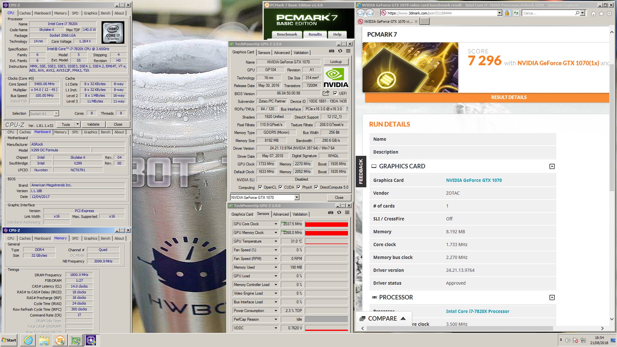Toggle the OpenCL checkbox in GPU-Z
The width and height of the screenshot is (617, 347).
[x=260, y=187]
